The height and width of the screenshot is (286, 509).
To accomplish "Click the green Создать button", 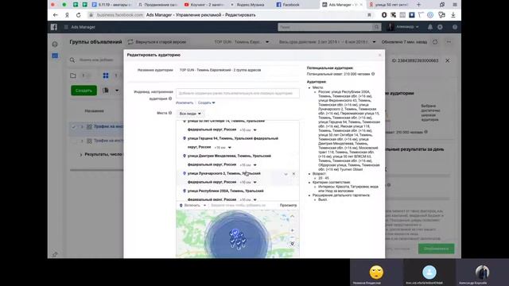I will point(84,91).
